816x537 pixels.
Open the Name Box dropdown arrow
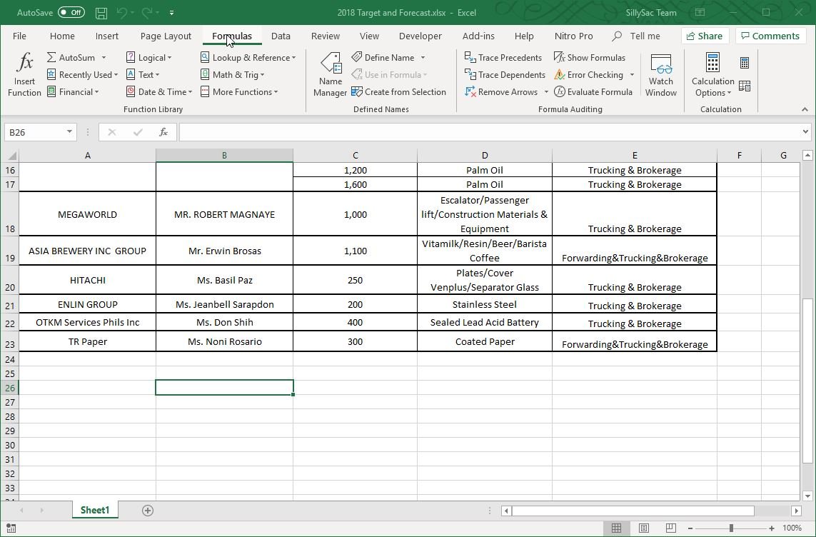pyautogui.click(x=69, y=132)
